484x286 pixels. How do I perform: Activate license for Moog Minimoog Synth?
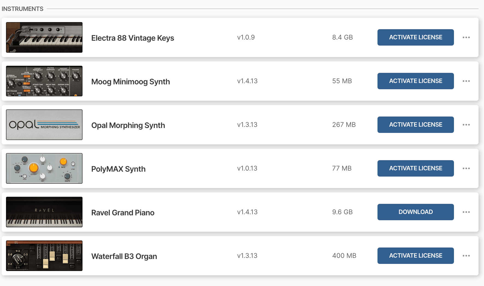(415, 81)
